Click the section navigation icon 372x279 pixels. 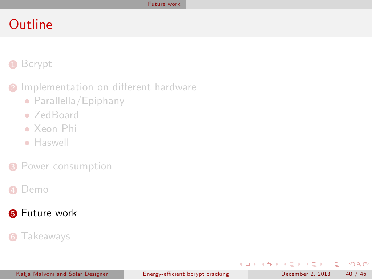point(314,264)
